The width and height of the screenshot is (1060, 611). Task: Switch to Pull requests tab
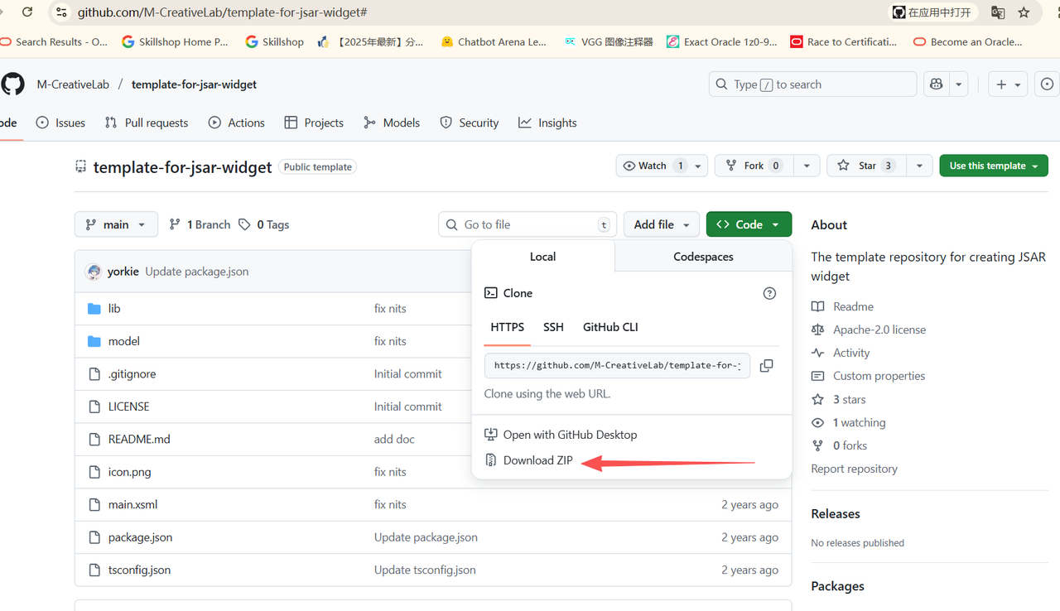coord(147,123)
